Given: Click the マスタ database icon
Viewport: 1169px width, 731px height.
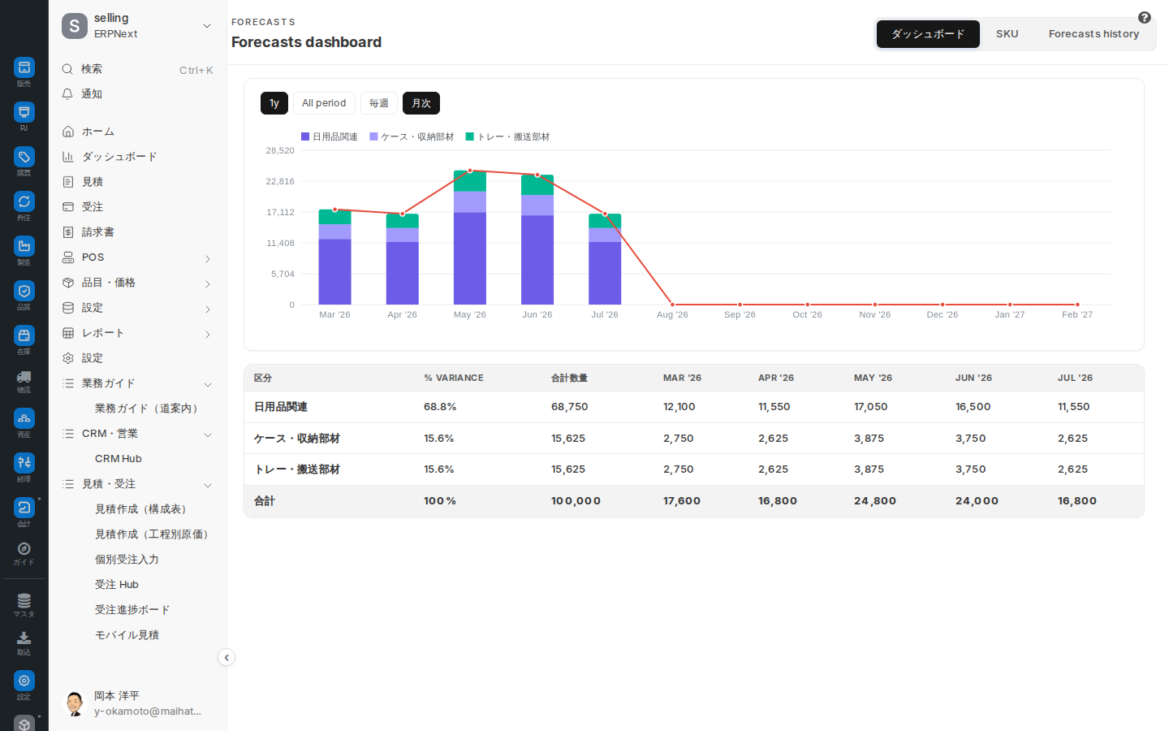Looking at the screenshot, I should [x=24, y=601].
